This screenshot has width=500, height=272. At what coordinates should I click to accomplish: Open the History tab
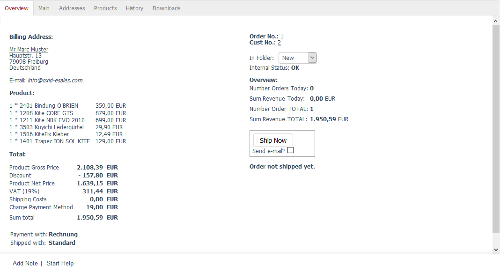134,8
